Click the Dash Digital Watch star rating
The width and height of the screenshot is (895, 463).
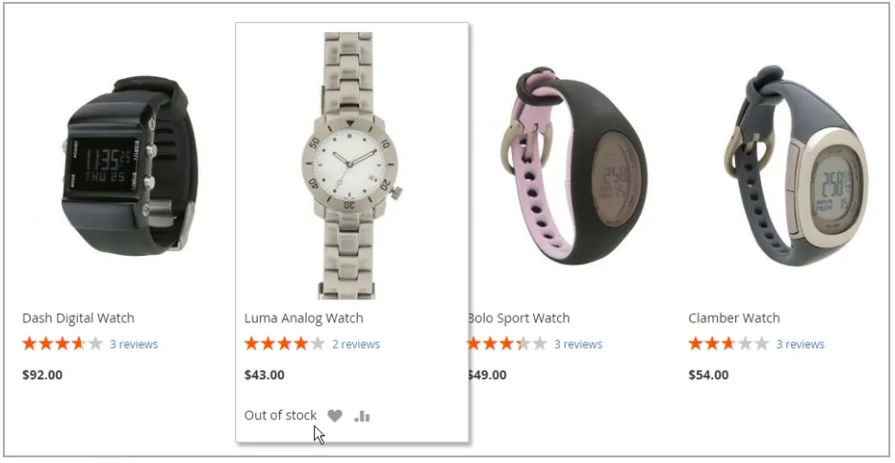62,344
